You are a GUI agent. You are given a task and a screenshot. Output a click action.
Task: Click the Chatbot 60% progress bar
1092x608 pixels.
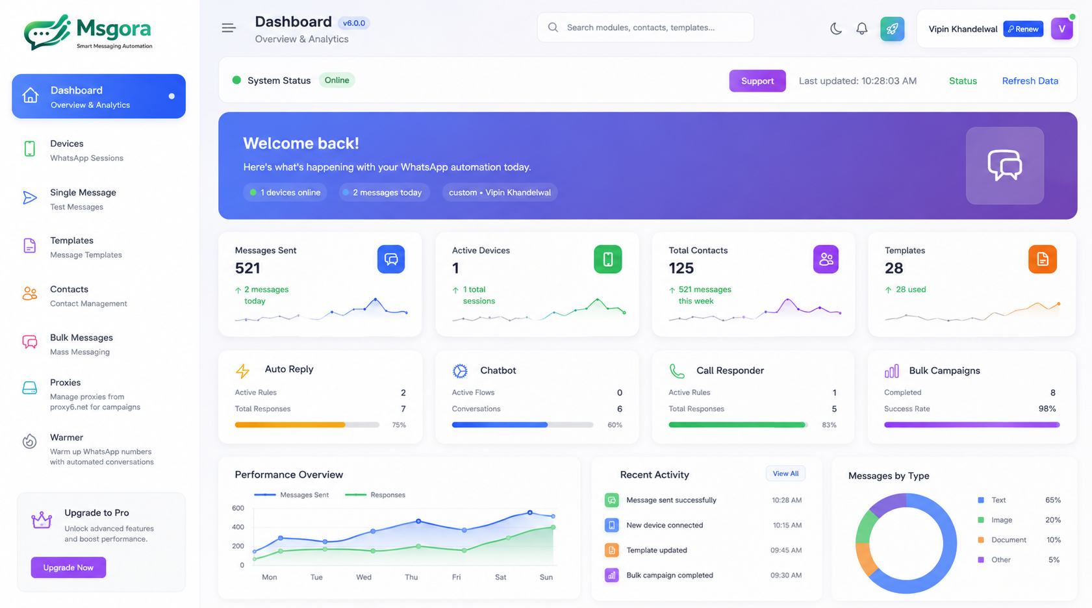click(523, 425)
